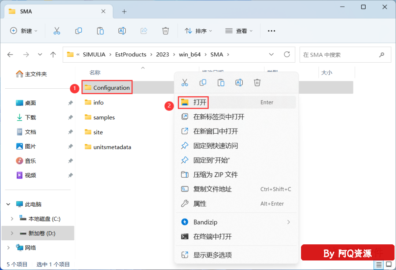Image resolution: width=396 pixels, height=270 pixels.
Task: Expand the 本地磁盘 (C:) tree node
Action: tap(12, 219)
